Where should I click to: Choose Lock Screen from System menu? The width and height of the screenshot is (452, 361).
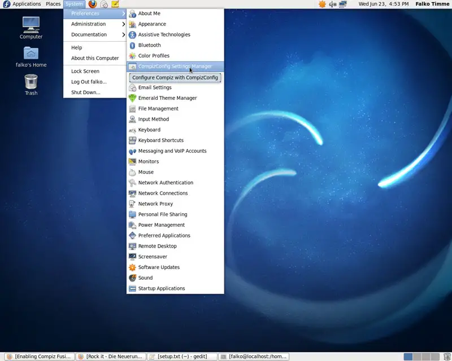tap(95, 71)
